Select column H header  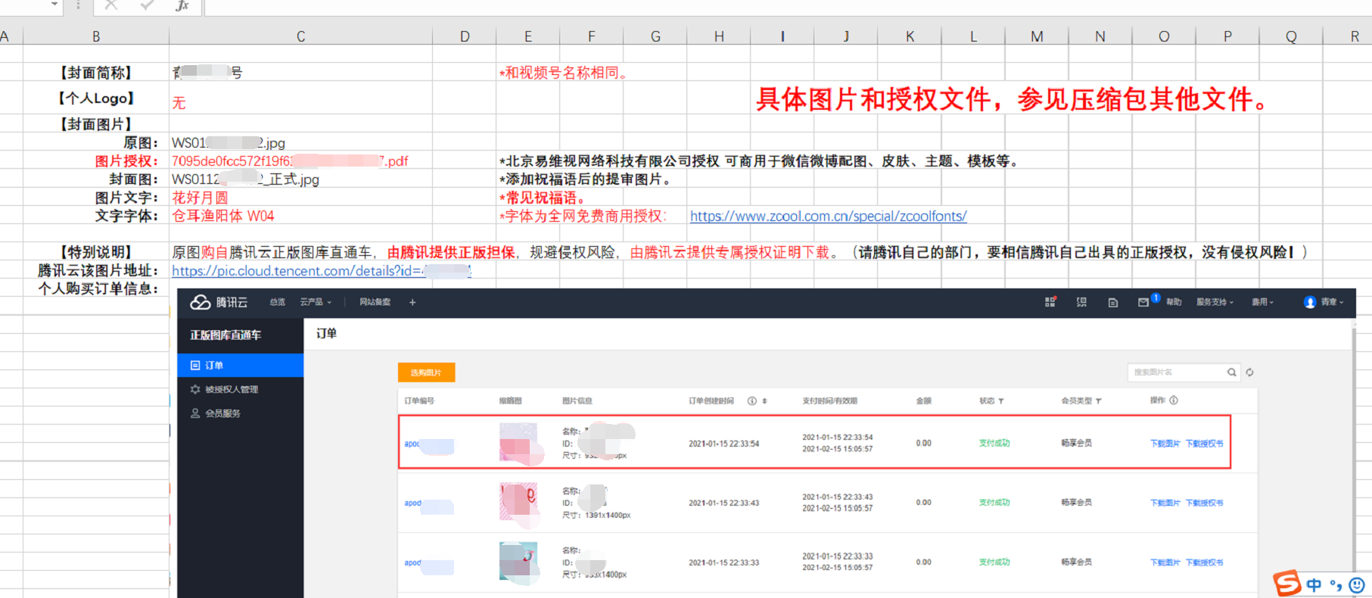pos(719,36)
